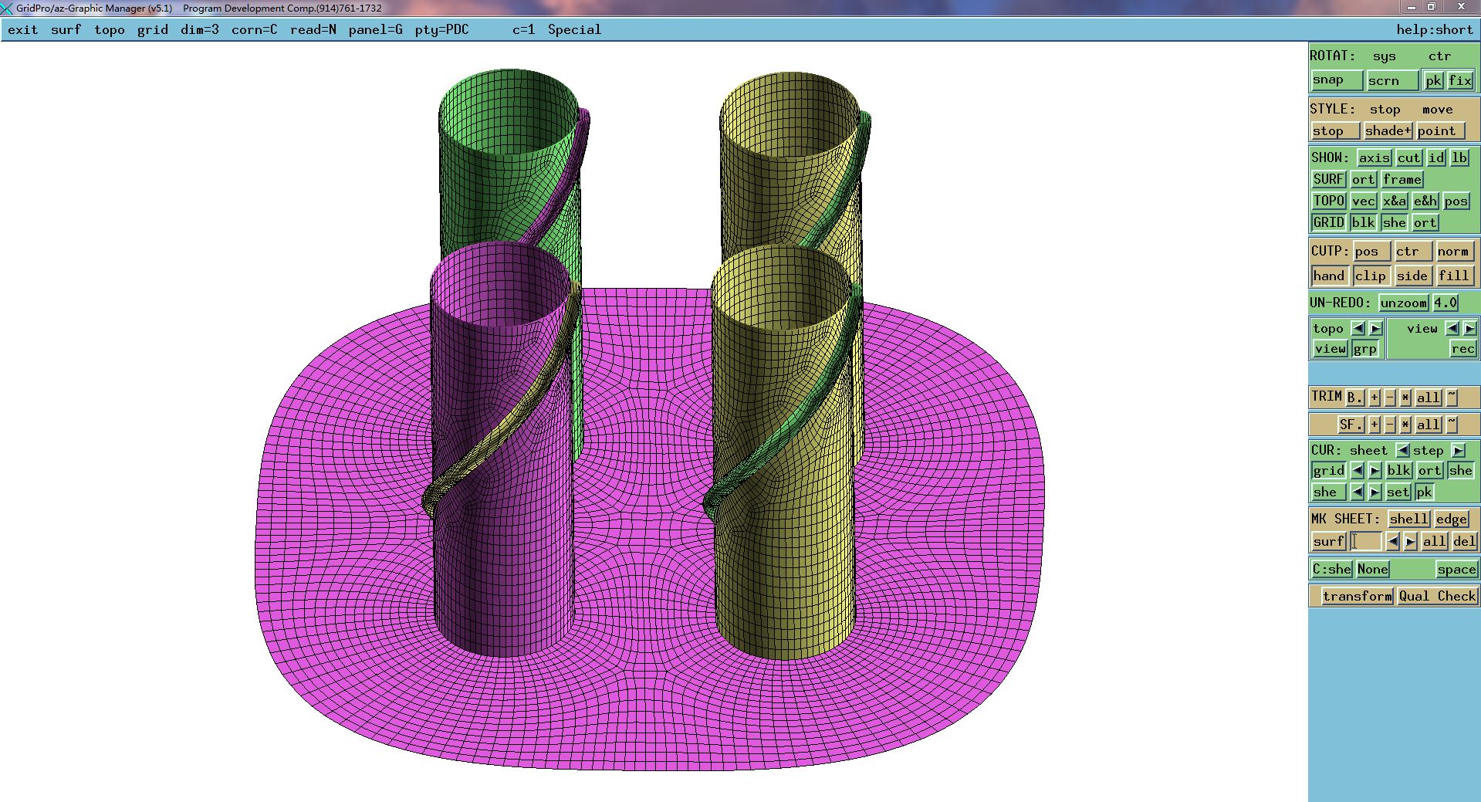Click the CUTP clip button

pos(1371,276)
